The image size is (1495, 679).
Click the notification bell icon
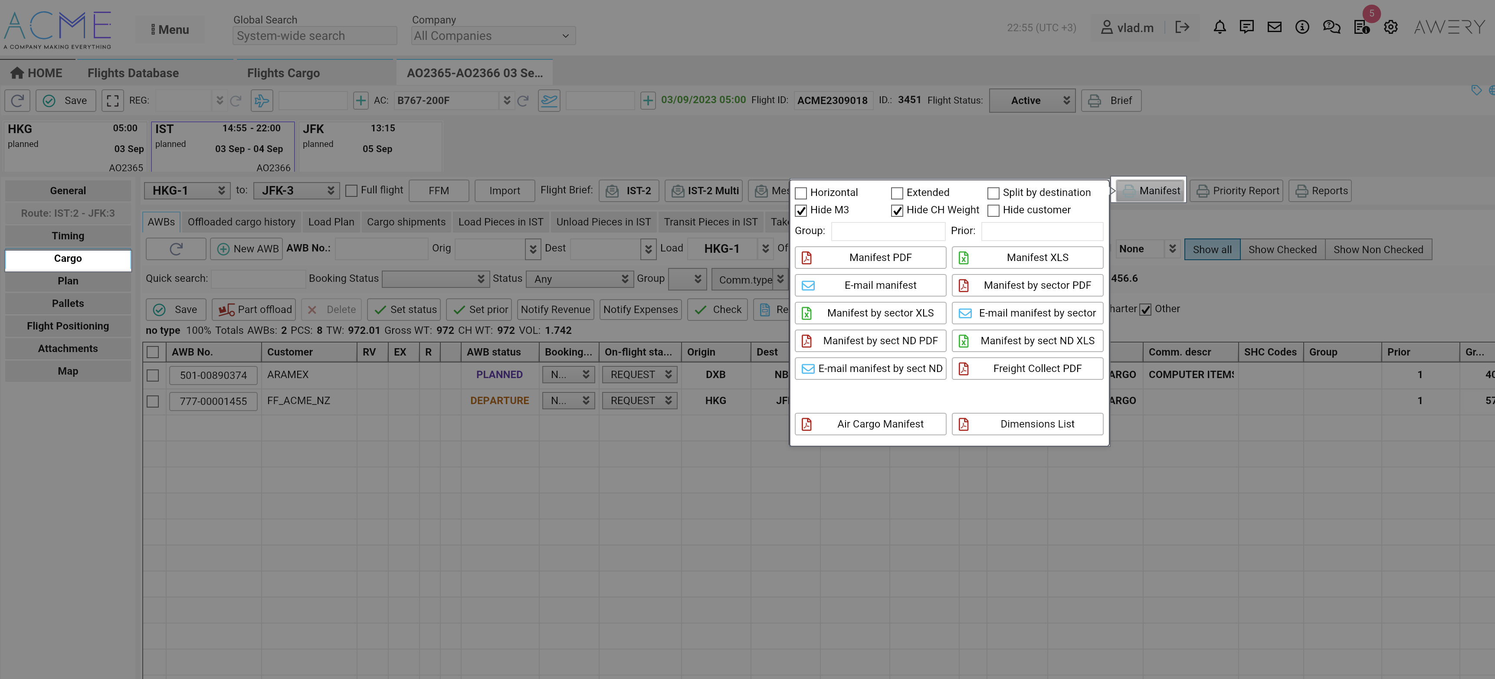(1220, 27)
